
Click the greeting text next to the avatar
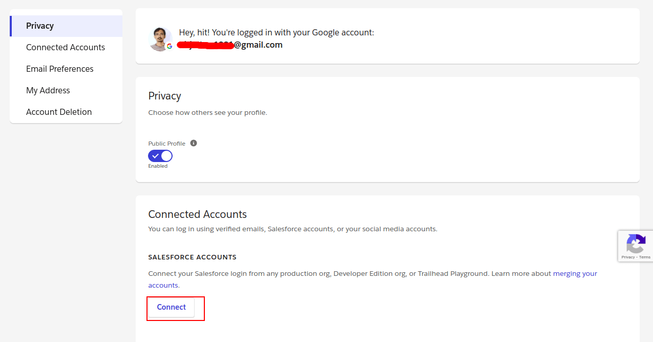(x=276, y=32)
